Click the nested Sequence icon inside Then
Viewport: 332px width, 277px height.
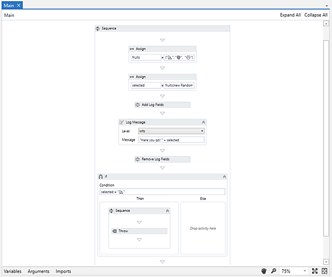click(x=111, y=211)
